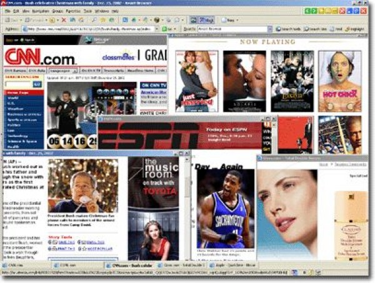Expand the New button dropdown
This screenshot has height=283, width=375.
[237, 21]
